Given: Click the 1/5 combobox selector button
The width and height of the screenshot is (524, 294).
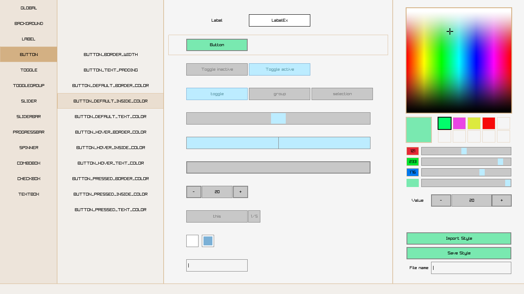Looking at the screenshot, I should (254, 216).
